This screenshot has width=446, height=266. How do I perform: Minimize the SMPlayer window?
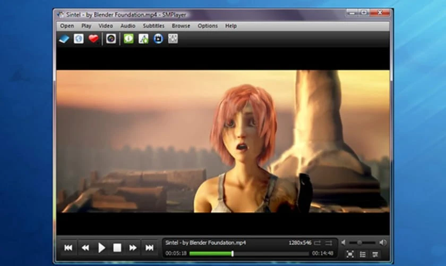pos(353,13)
